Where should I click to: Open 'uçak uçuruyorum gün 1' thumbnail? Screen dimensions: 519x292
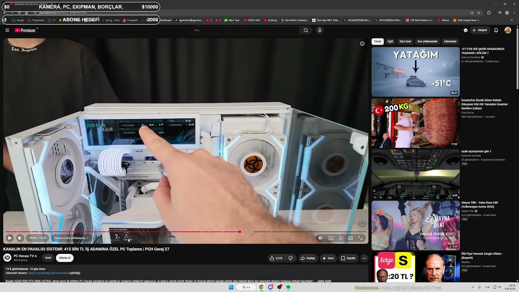(416, 174)
